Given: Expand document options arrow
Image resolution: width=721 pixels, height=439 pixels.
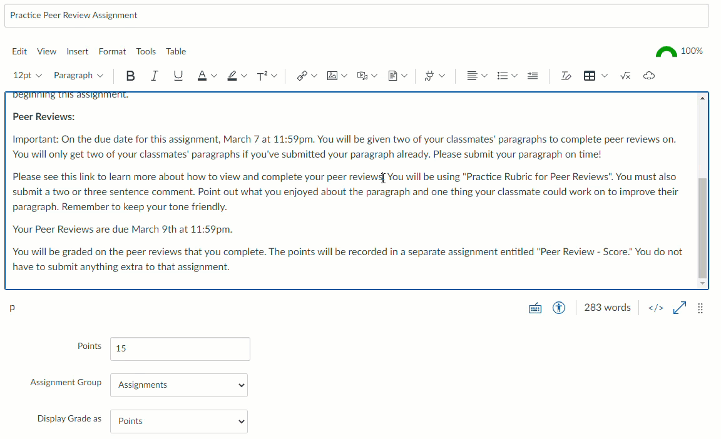Looking at the screenshot, I should click(404, 76).
